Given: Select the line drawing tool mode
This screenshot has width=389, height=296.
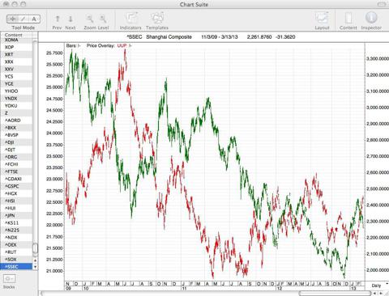Looking at the screenshot, I should 24,19.
